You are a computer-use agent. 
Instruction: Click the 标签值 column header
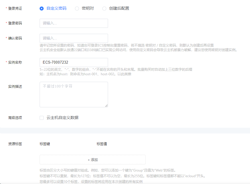coord(102,144)
